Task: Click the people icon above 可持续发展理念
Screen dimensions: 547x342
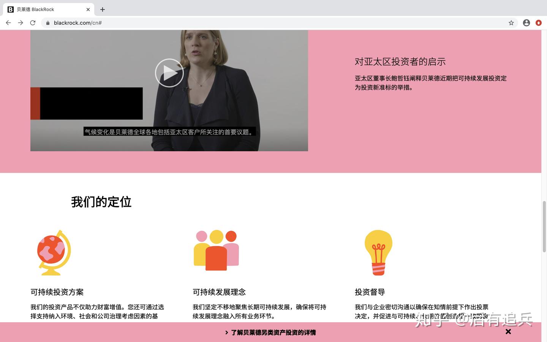Action: click(x=216, y=250)
